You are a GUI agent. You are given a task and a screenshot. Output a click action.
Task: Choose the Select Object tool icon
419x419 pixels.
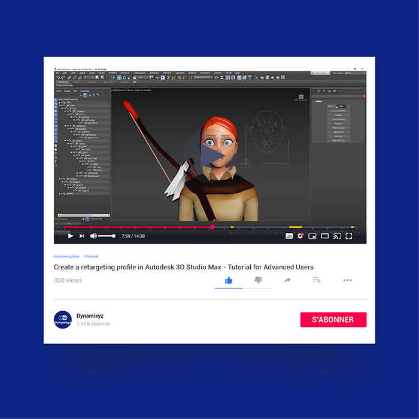97,77
